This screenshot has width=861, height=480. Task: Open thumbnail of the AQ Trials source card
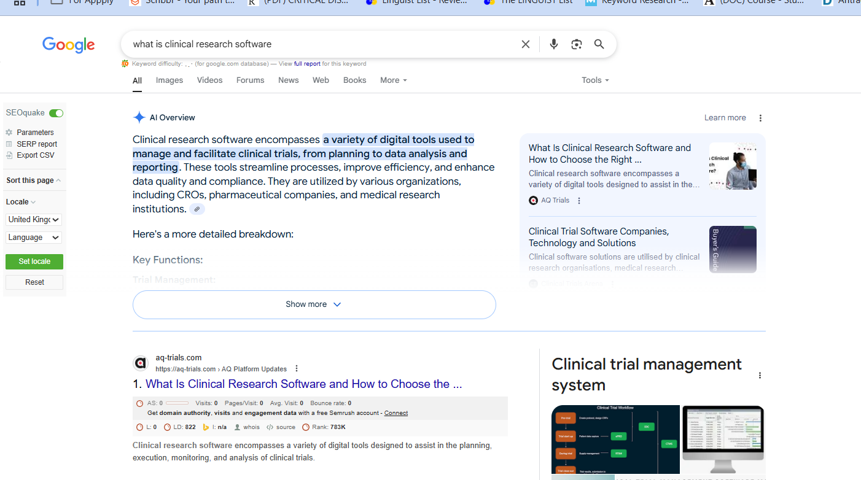click(x=733, y=166)
